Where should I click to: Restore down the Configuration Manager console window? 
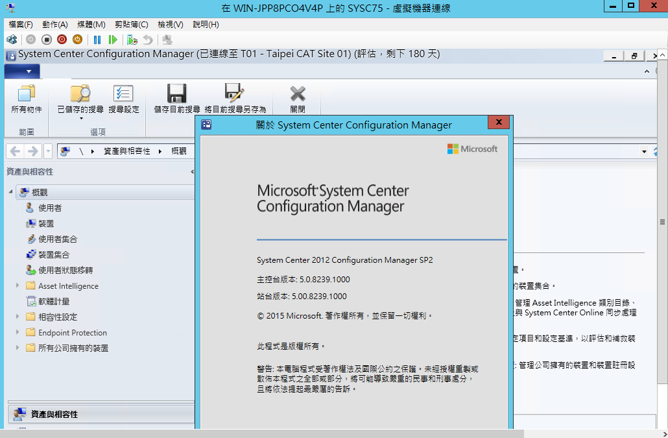coord(634,56)
